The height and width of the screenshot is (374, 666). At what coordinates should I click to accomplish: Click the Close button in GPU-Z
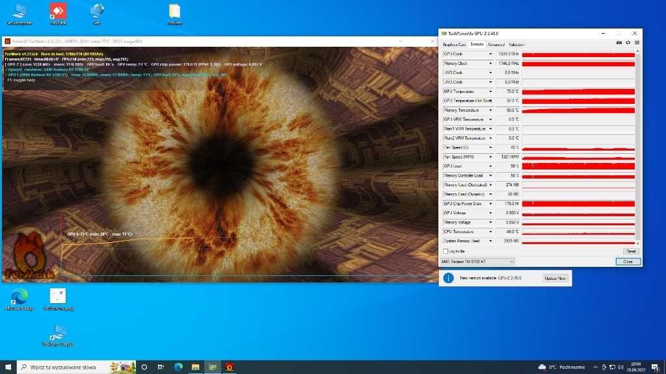[x=628, y=262]
